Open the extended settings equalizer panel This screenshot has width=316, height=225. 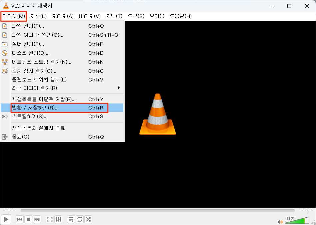point(58,219)
